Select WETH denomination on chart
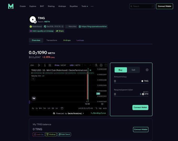 click(78, 65)
